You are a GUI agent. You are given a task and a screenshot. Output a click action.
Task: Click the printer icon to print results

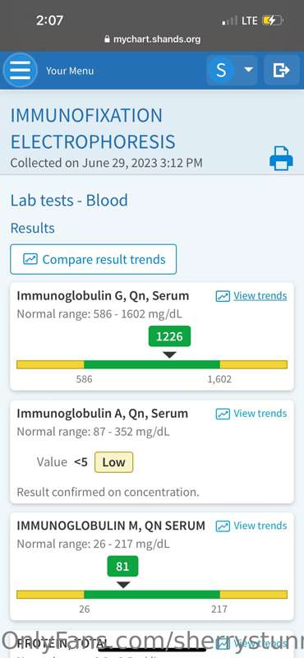281,158
